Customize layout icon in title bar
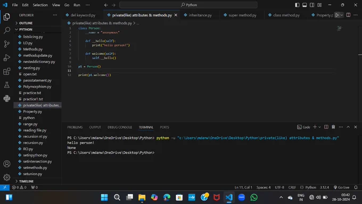The height and width of the screenshot is (204, 362). (319, 5)
